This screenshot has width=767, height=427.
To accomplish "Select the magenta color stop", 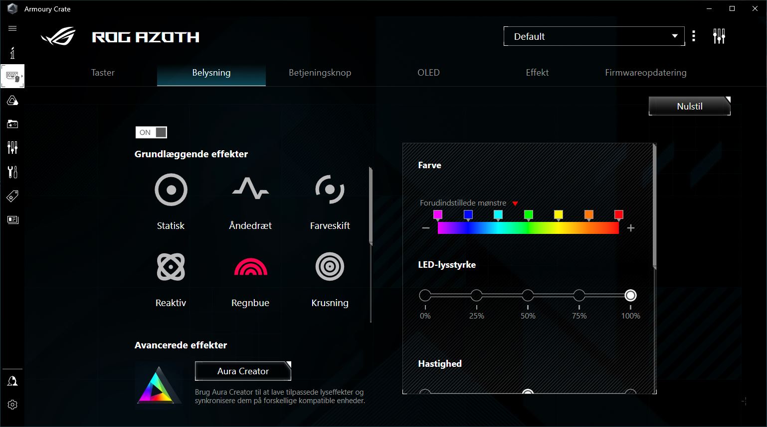I will point(438,215).
